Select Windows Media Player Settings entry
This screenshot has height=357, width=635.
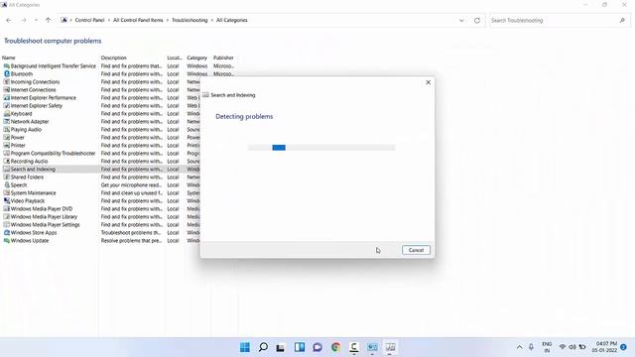click(45, 225)
